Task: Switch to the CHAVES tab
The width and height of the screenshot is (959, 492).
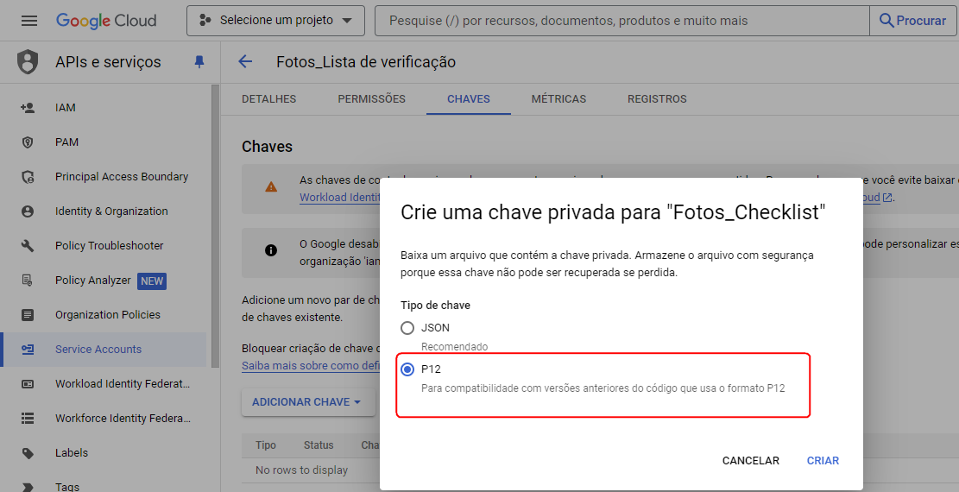Action: pos(469,99)
